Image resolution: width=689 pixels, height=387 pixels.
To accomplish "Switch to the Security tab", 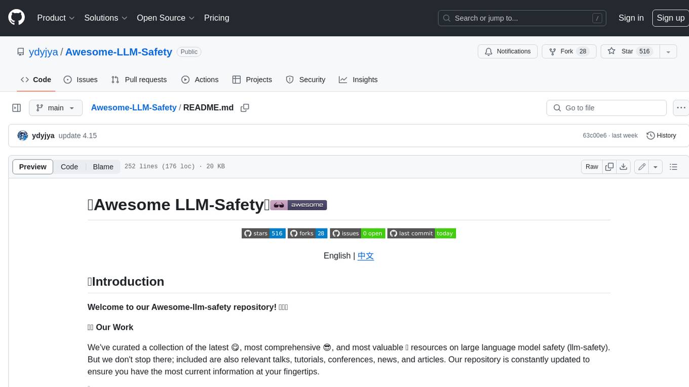I will 305,80.
